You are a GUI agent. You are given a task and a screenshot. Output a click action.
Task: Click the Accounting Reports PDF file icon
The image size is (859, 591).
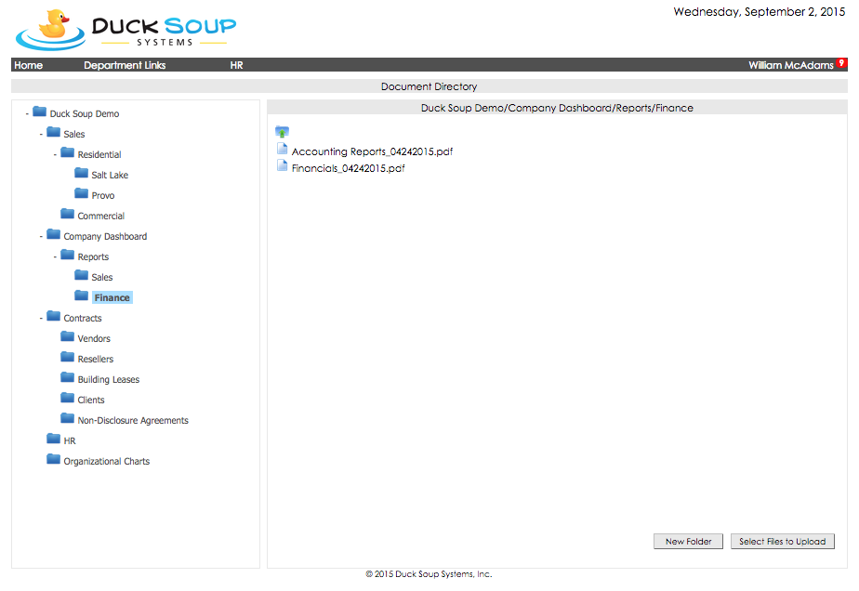(x=283, y=150)
